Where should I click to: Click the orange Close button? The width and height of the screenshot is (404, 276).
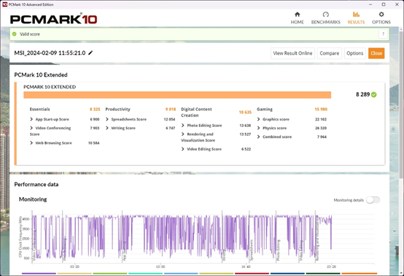[x=376, y=53]
